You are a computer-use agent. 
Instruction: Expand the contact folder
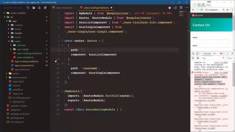pos(9,25)
